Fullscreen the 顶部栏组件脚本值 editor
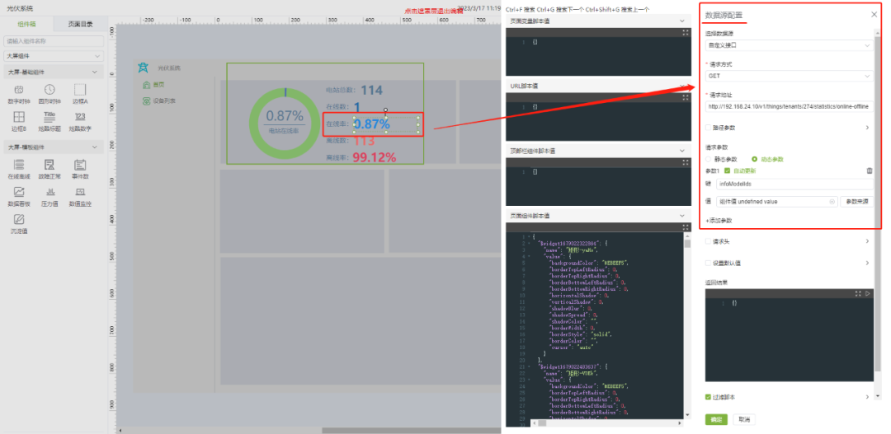The height and width of the screenshot is (434, 891). click(x=686, y=162)
